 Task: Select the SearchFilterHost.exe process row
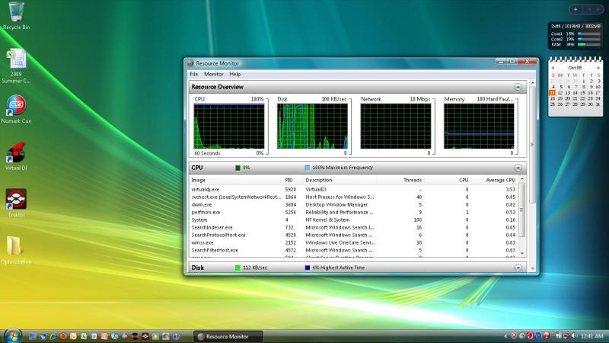(353, 250)
